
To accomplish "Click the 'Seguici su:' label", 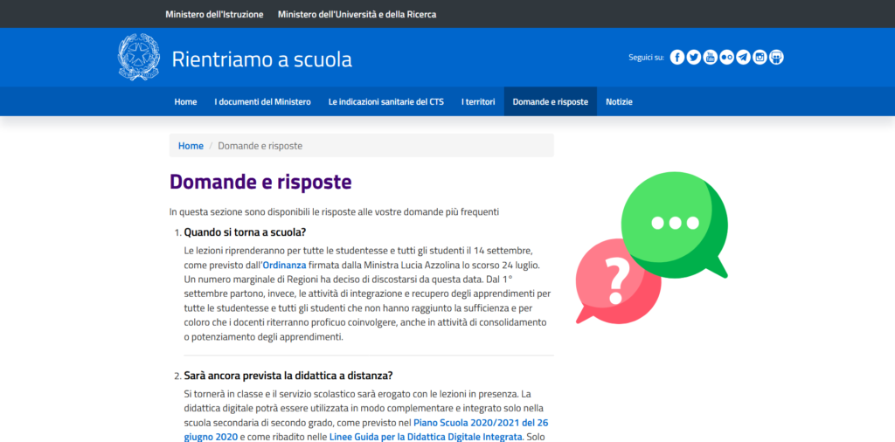I will click(646, 57).
